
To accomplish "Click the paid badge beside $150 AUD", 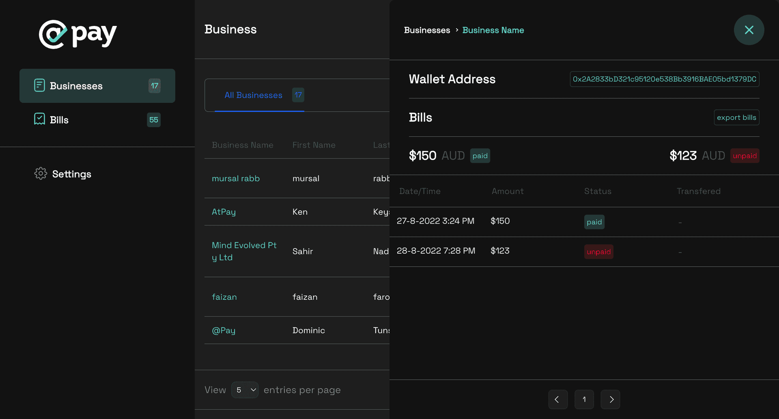I will 480,156.
